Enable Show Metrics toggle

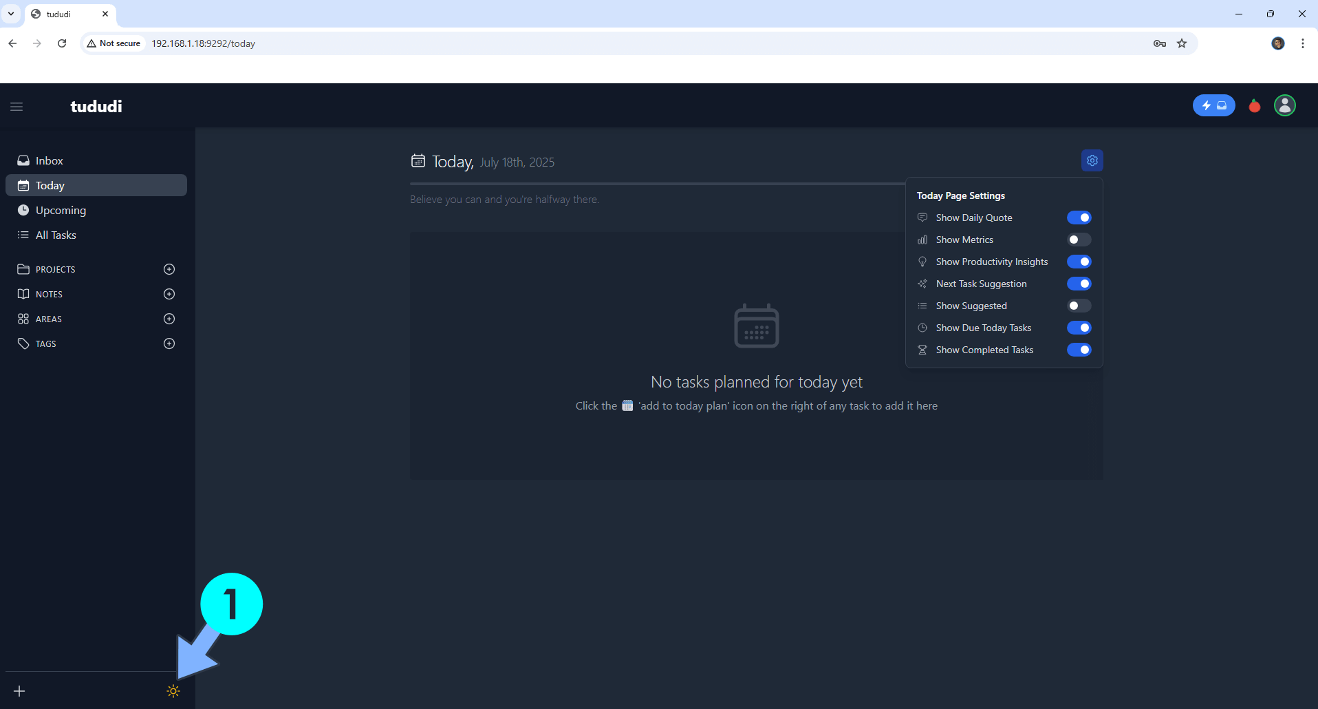pyautogui.click(x=1079, y=240)
